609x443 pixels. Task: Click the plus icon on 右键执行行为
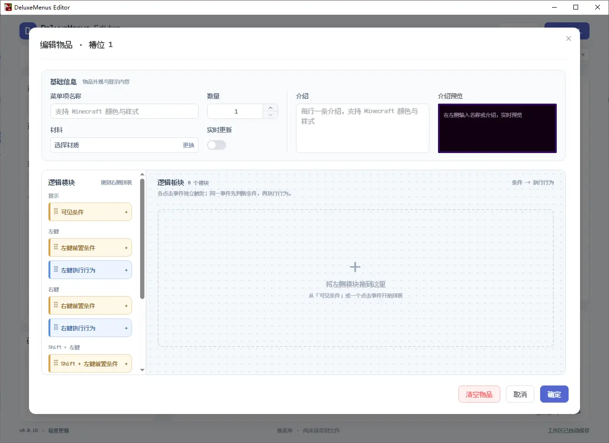[126, 328]
